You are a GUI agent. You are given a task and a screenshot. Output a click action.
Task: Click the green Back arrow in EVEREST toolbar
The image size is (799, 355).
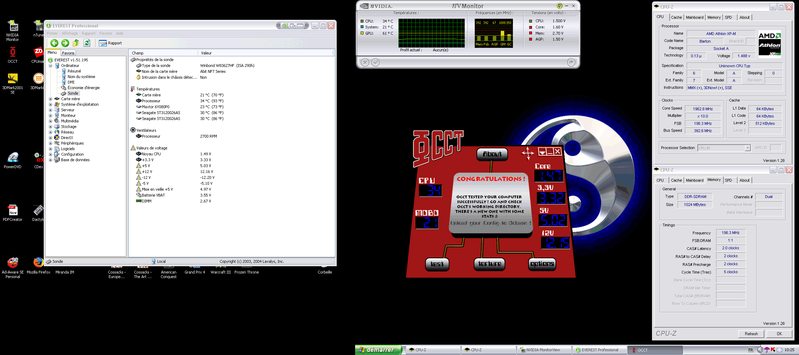(x=54, y=43)
